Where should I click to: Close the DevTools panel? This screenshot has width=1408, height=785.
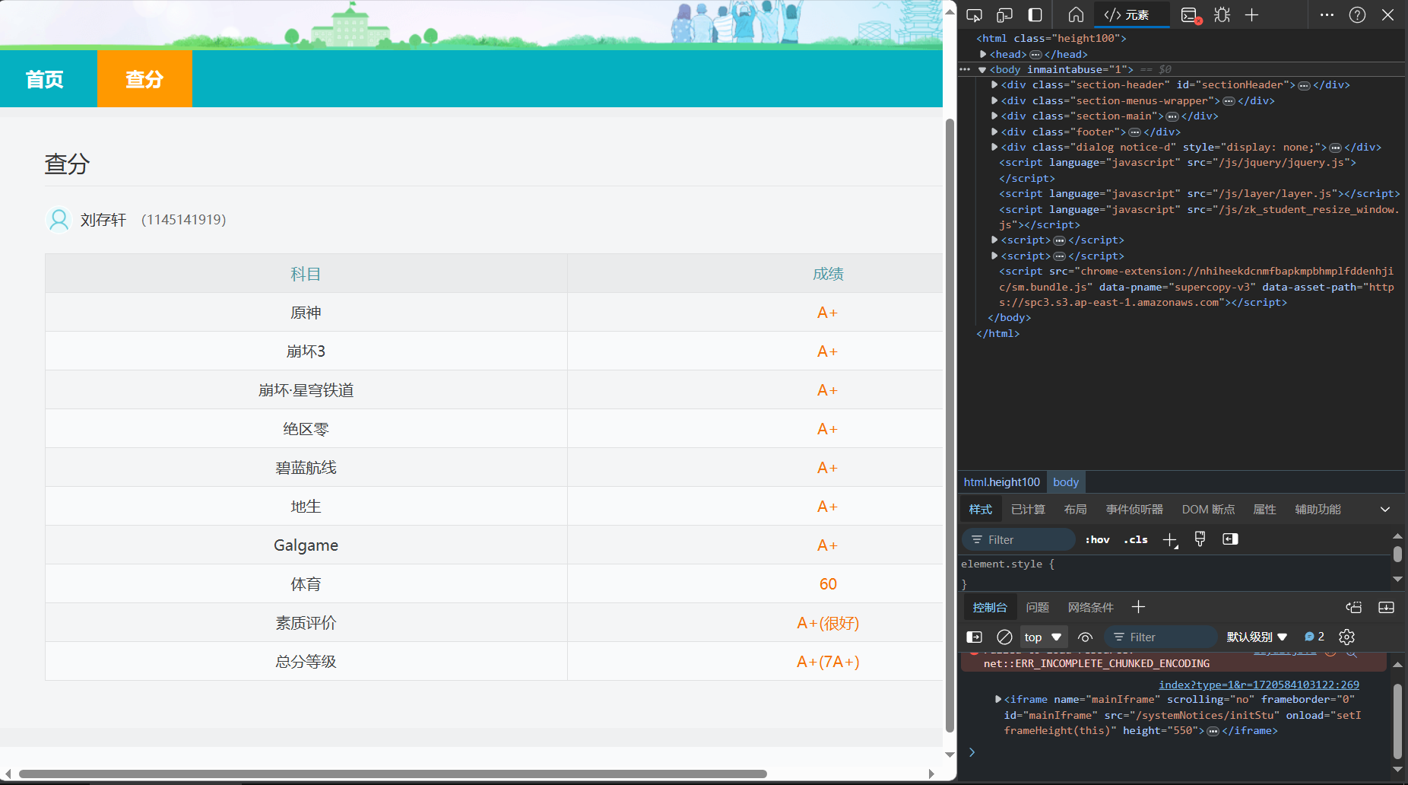tap(1387, 14)
